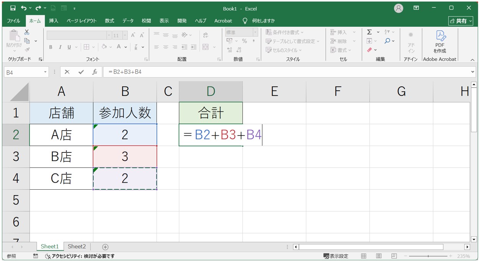Click the format painter brush icon
This screenshot has height=263, width=480.
point(27,49)
